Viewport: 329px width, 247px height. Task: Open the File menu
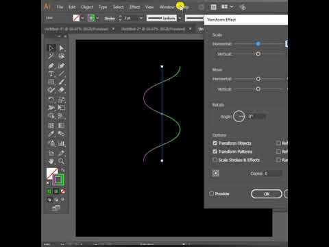[60, 7]
